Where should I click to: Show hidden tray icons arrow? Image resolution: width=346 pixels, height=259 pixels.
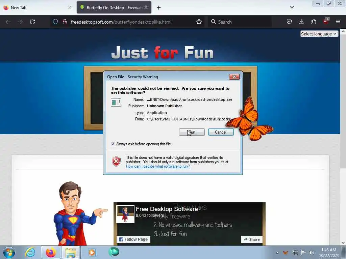tap(277, 253)
